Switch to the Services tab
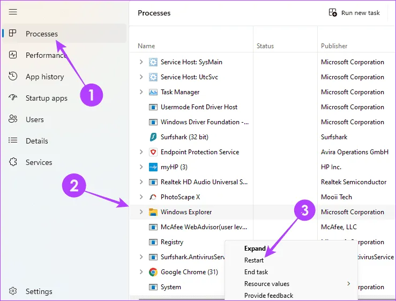The image size is (396, 301). (x=64, y=162)
